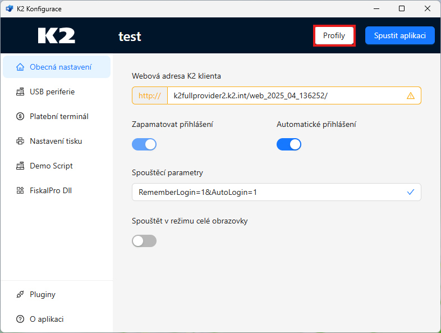Click the O aplikaci question mark icon

point(20,320)
